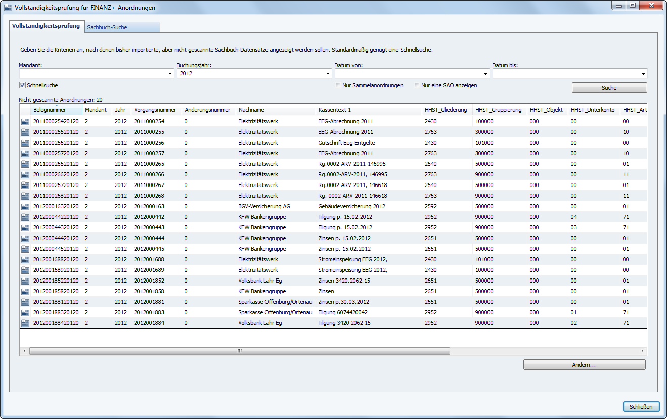This screenshot has width=667, height=419.
Task: Click the row icon for Vorgangsnummer 2012001852
Action: coord(25,281)
